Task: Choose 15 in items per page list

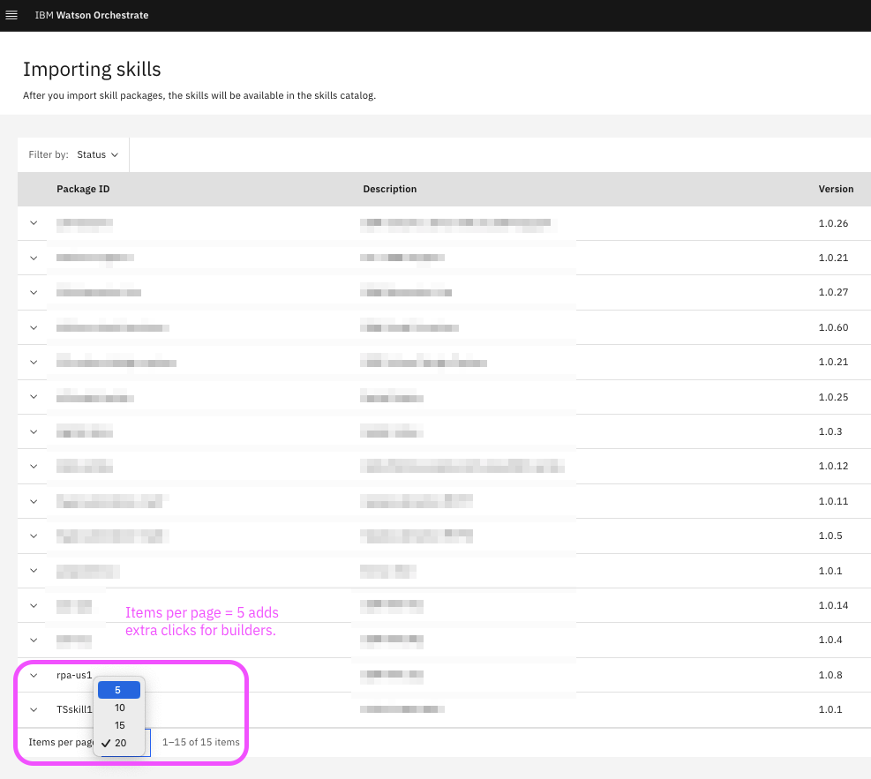Action: click(119, 725)
